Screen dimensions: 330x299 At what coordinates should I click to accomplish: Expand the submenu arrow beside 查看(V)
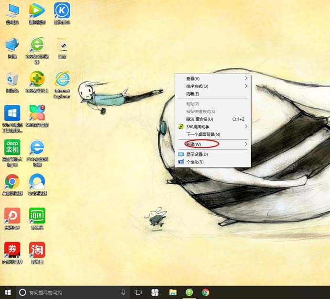(246, 78)
